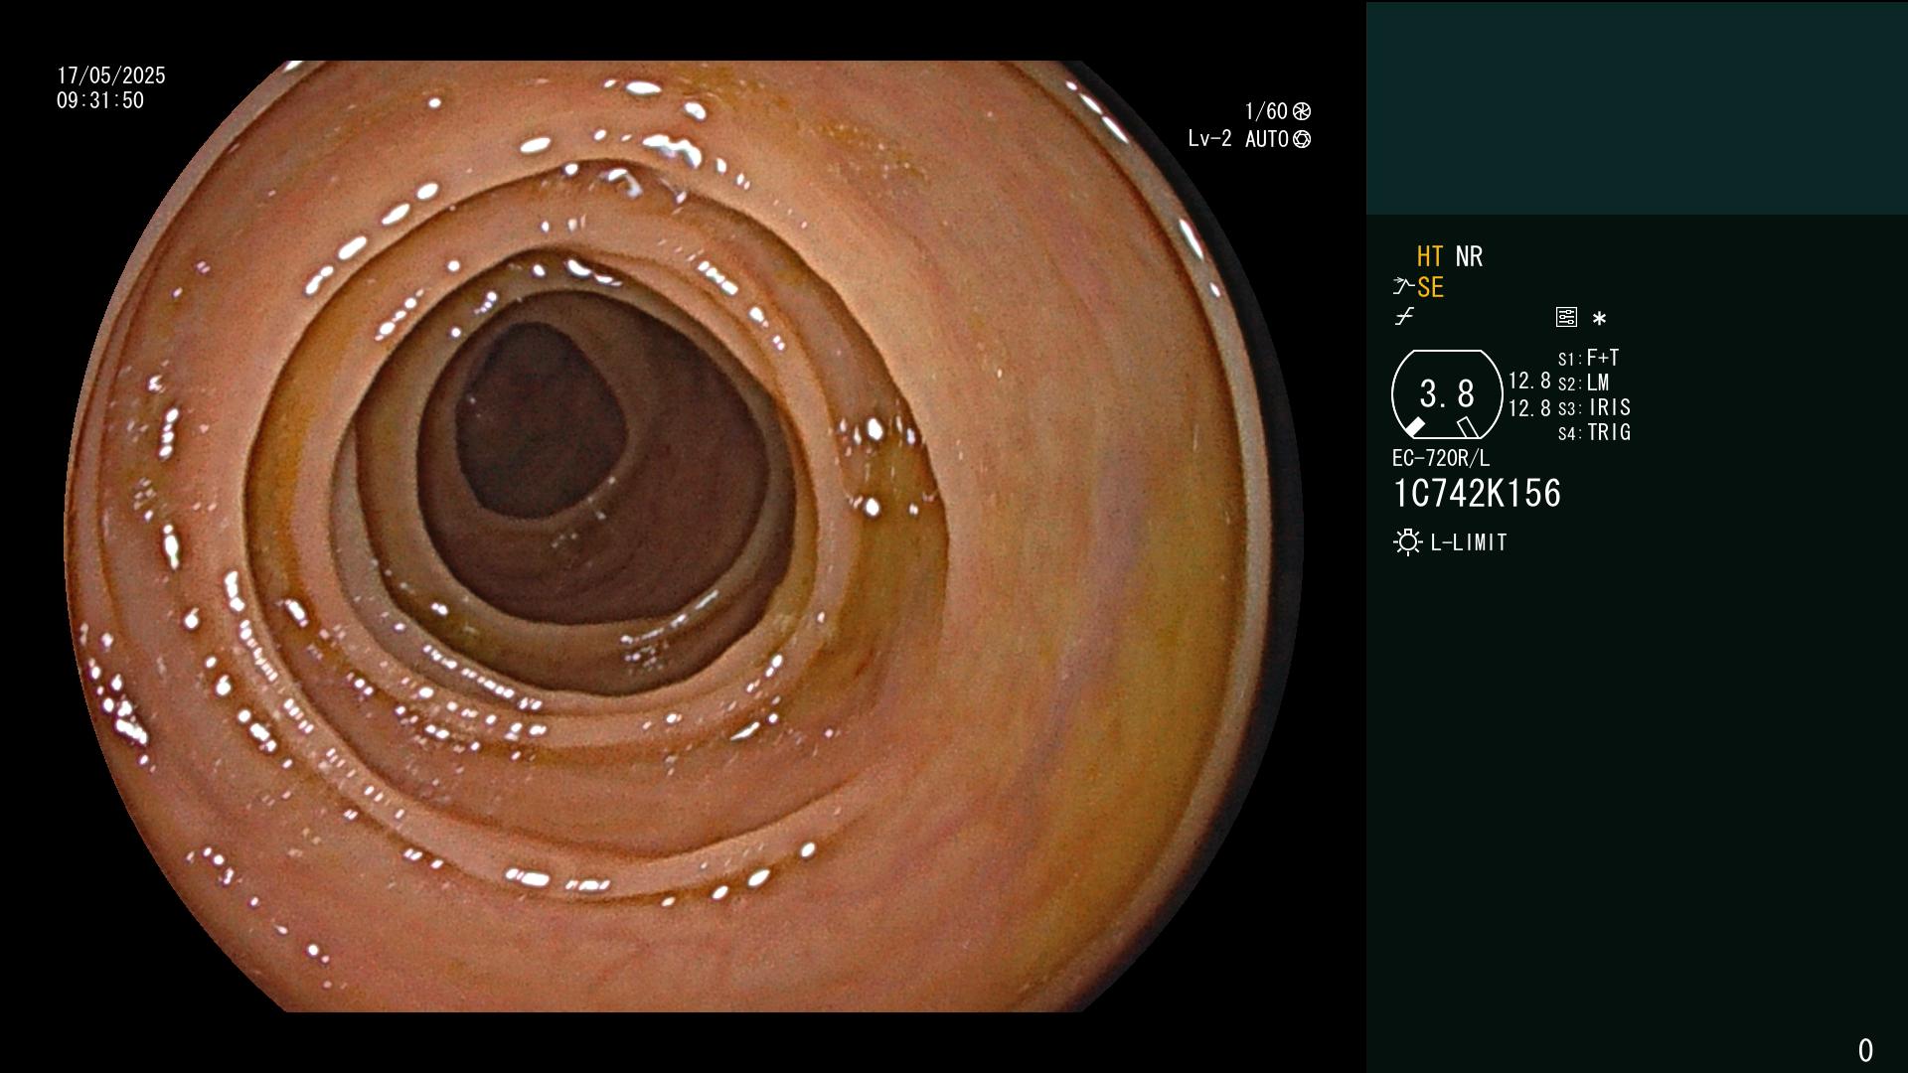1908x1073 pixels.
Task: Click the date 17/05/2025
Action: click(111, 76)
